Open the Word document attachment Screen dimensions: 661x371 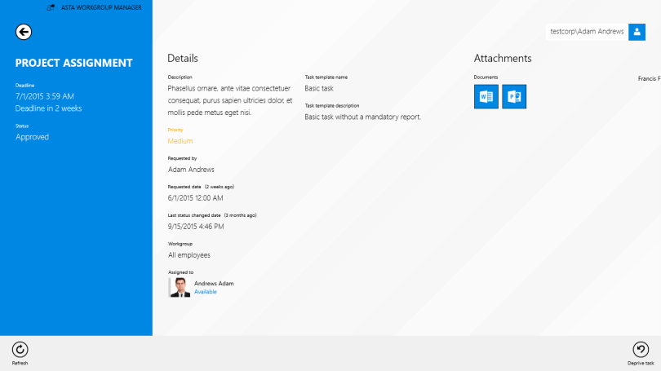click(x=486, y=96)
